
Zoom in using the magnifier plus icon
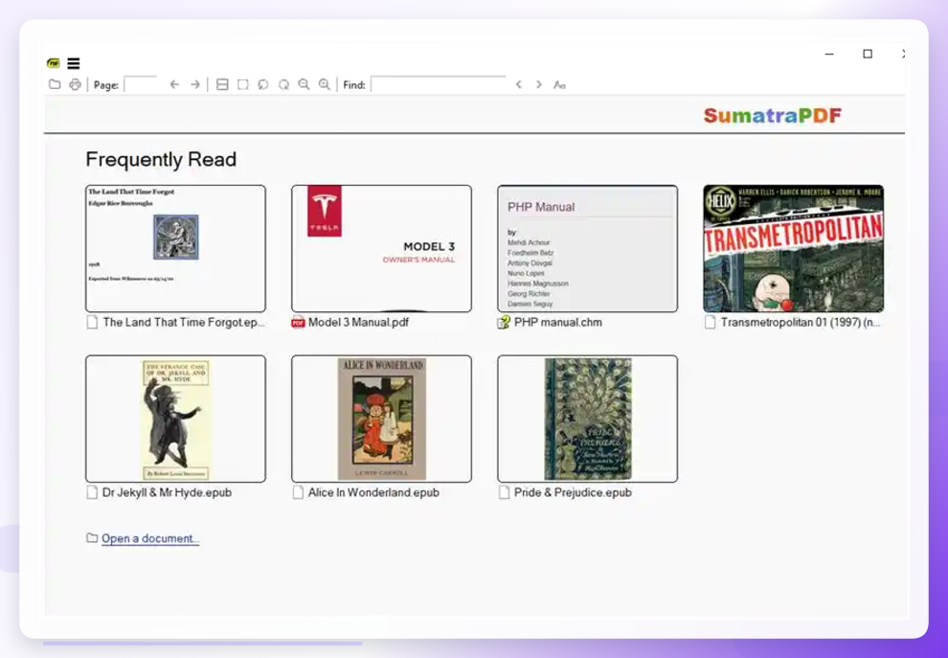325,84
